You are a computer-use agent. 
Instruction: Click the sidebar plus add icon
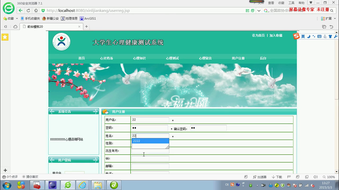click(x=5, y=170)
